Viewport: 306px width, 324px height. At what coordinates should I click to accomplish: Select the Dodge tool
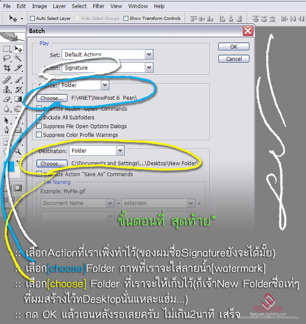coord(18,109)
